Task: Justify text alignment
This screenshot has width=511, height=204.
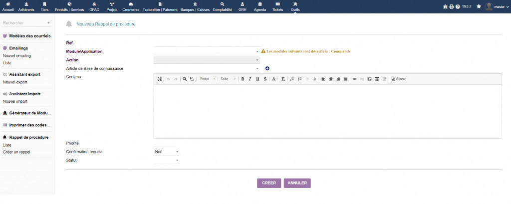Action: pyautogui.click(x=346, y=79)
